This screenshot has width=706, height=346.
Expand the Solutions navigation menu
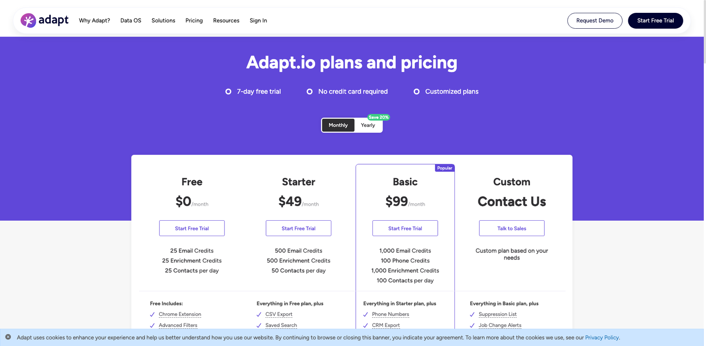pos(163,21)
